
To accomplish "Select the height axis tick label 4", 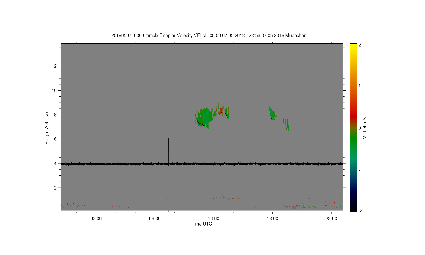I will 56,163.
